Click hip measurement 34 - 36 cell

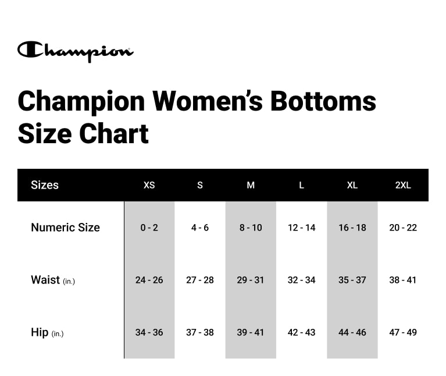coord(149,332)
